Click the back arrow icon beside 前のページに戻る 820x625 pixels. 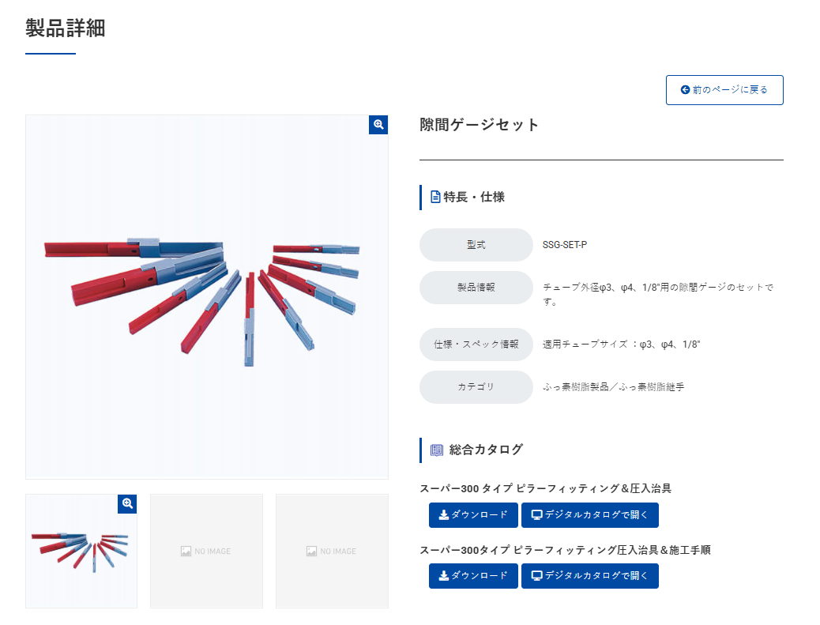click(685, 90)
